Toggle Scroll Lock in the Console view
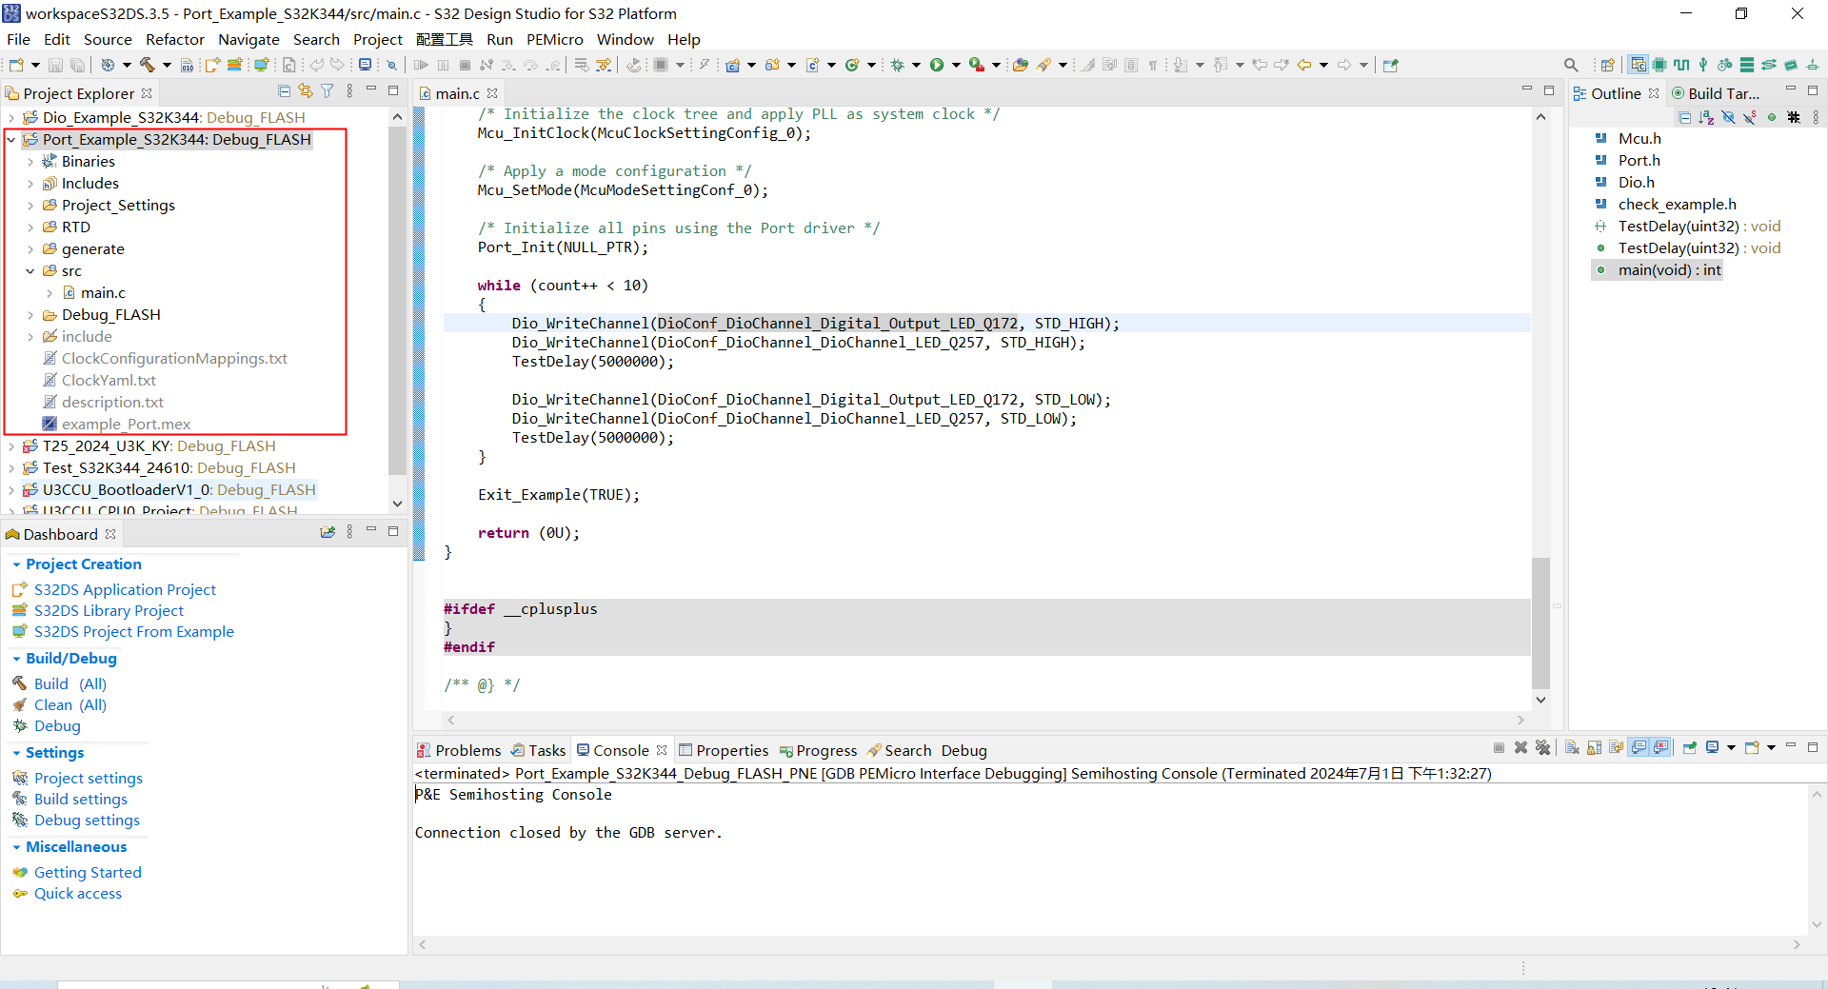The height and width of the screenshot is (989, 1828). [x=1595, y=748]
